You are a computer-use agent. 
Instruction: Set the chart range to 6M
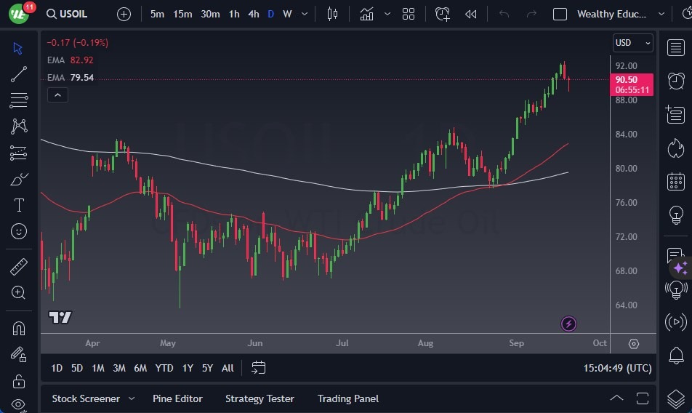click(140, 368)
